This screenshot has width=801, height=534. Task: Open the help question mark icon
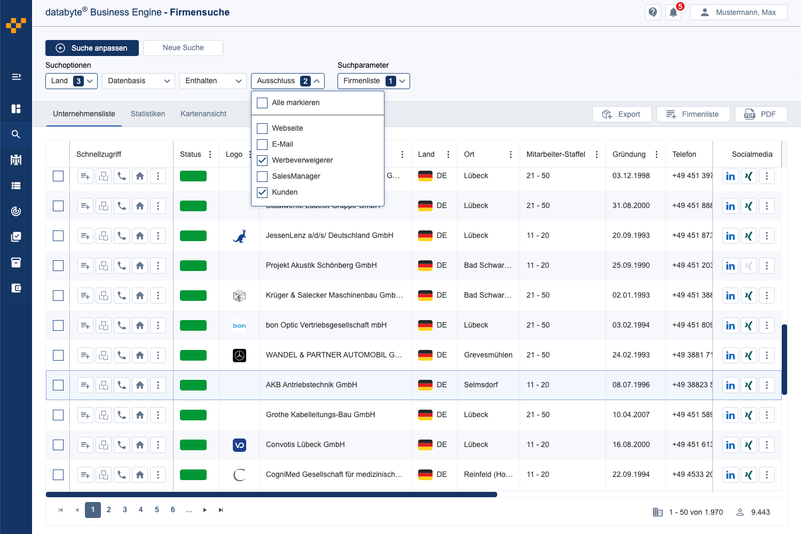(x=653, y=12)
